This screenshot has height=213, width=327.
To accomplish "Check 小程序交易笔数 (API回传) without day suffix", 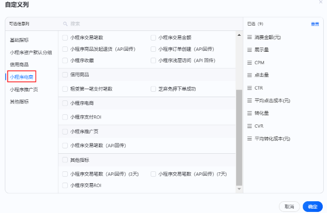I will point(65,146).
